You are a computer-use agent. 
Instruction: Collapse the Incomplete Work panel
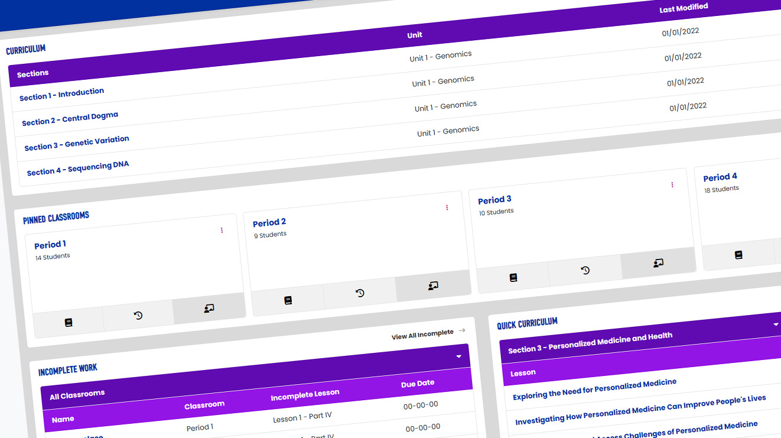458,356
